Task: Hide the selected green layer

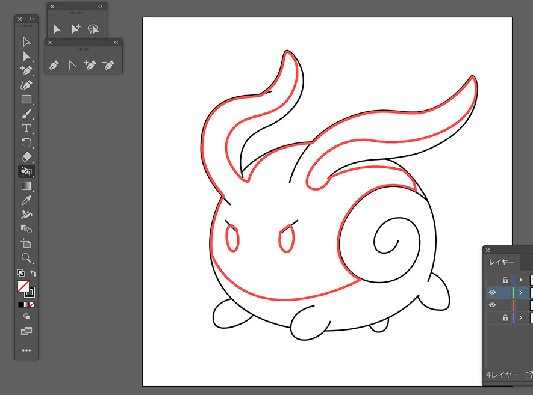Action: 492,292
